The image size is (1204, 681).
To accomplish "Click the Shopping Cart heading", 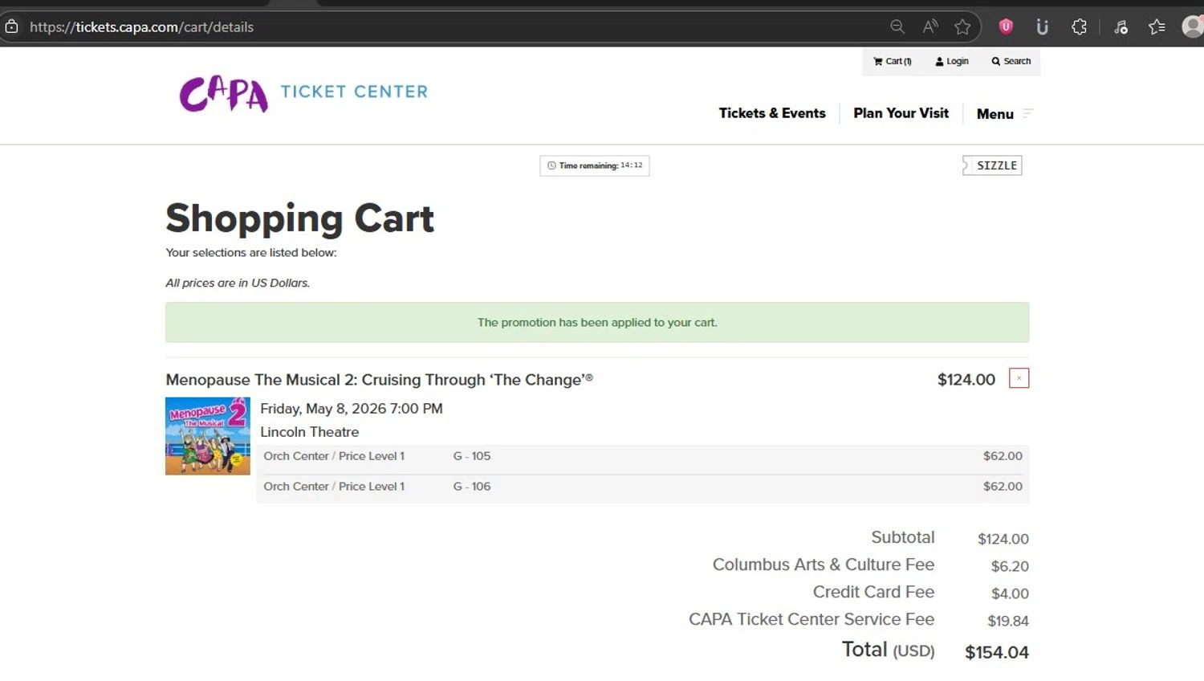I will coord(299,218).
